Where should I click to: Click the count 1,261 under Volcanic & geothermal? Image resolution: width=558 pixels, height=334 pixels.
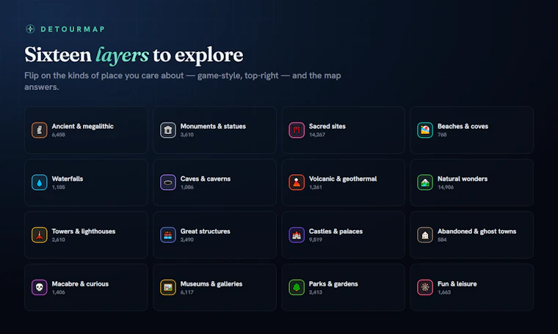(x=315, y=188)
